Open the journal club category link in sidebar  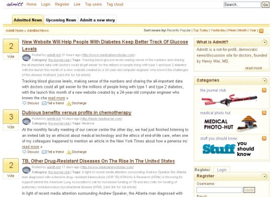(213, 90)
